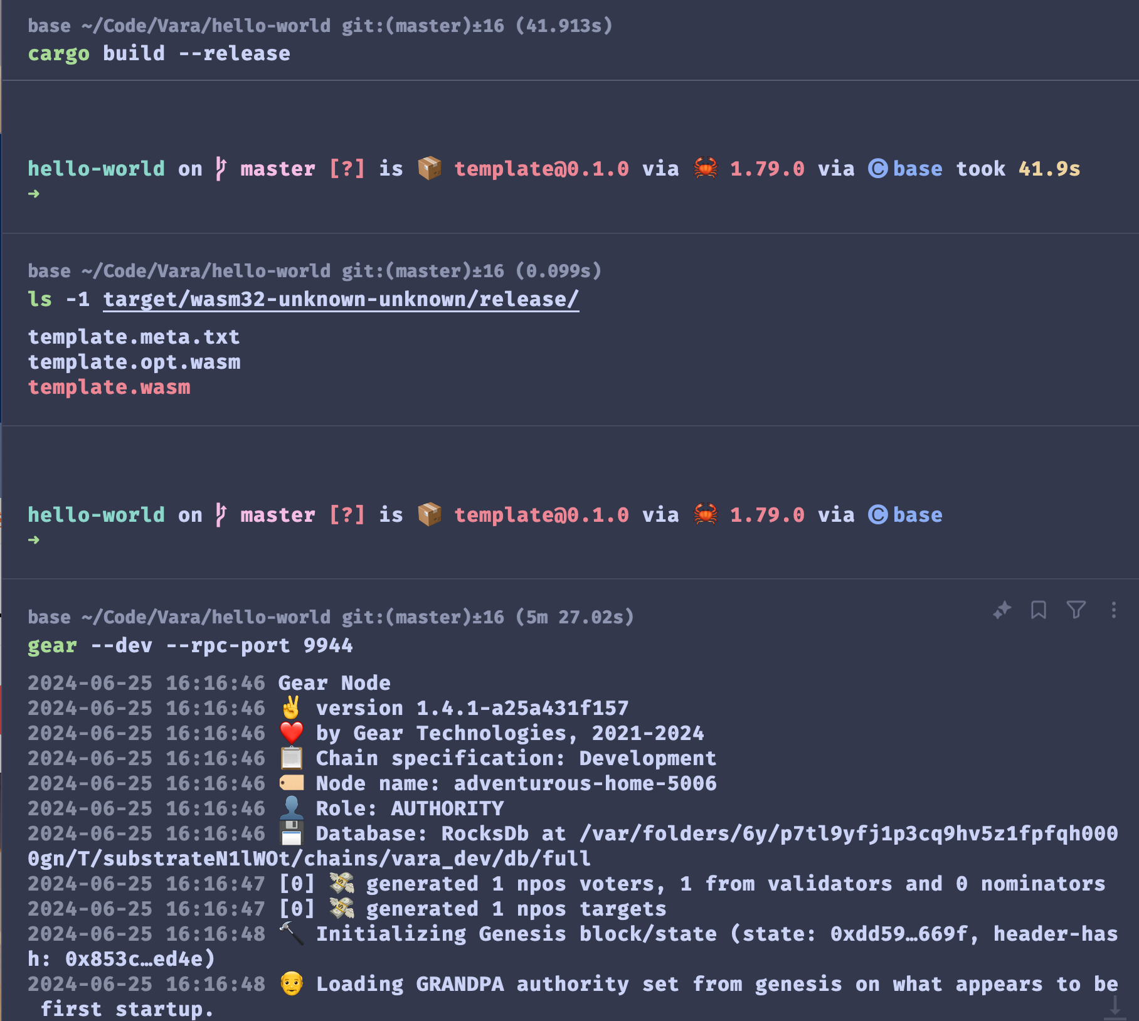Click the first prompt's package box emoji
The height and width of the screenshot is (1021, 1139).
(x=430, y=168)
